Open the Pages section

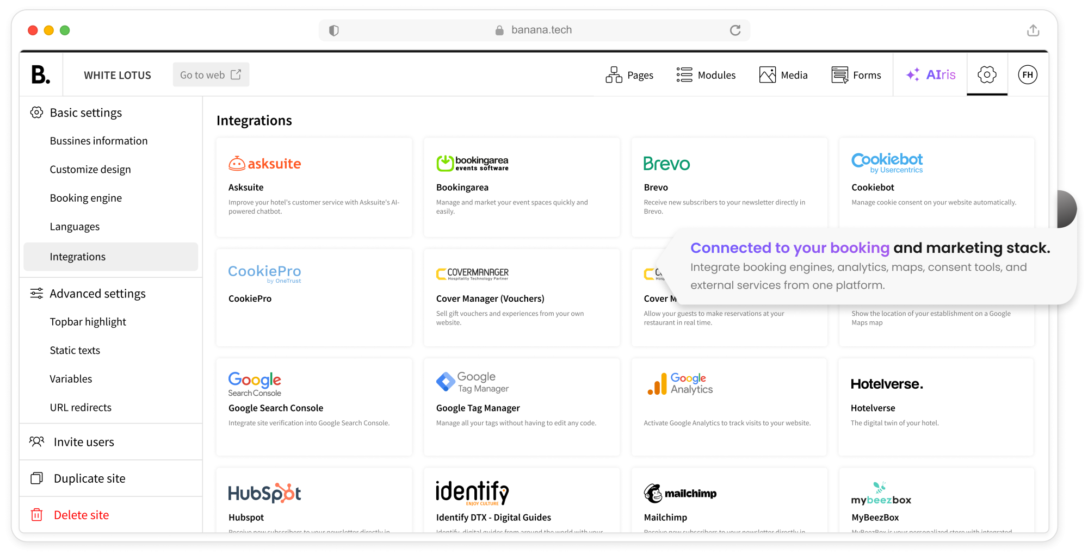629,75
